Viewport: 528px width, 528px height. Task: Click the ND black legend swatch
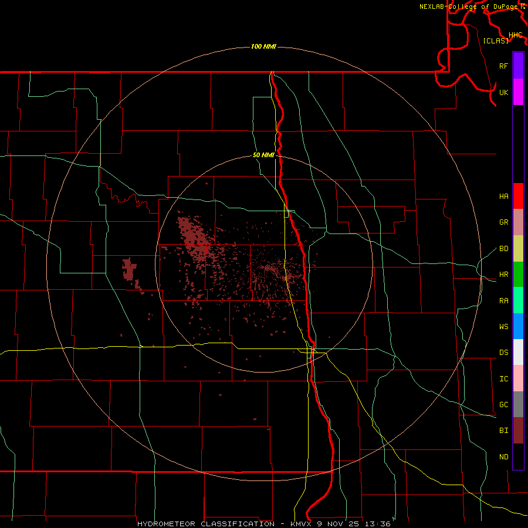tap(518, 456)
